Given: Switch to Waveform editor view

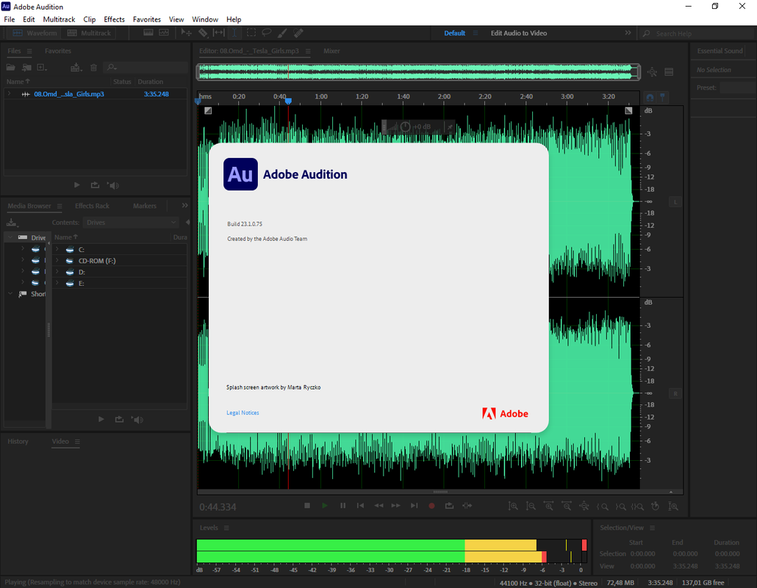Looking at the screenshot, I should point(35,33).
